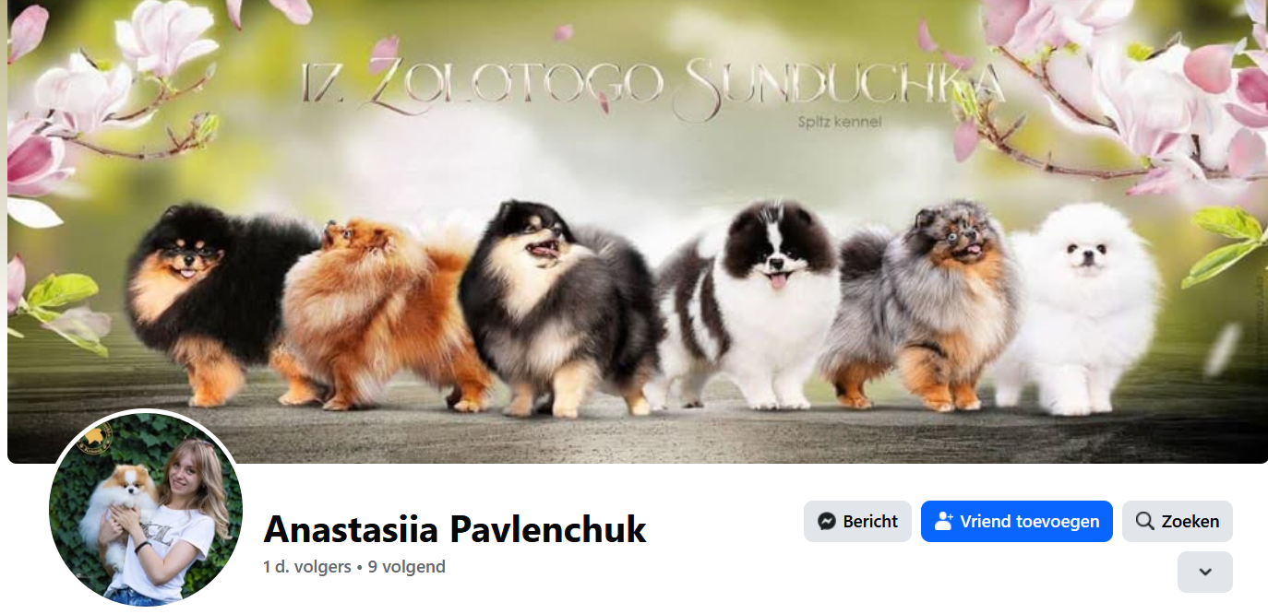Add friend with the Vriend toevoegen label
This screenshot has width=1268, height=614.
pos(1030,522)
